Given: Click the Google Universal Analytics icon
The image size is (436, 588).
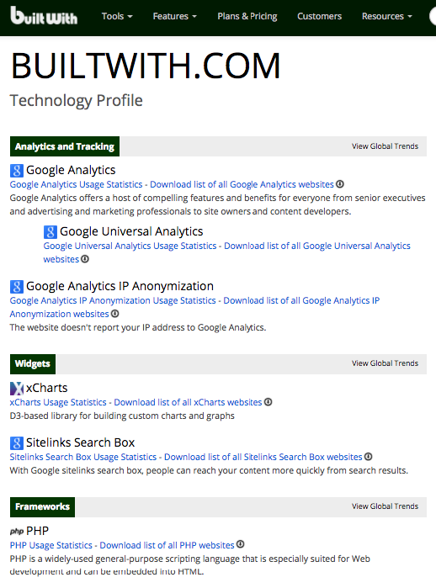Looking at the screenshot, I should coord(51,232).
